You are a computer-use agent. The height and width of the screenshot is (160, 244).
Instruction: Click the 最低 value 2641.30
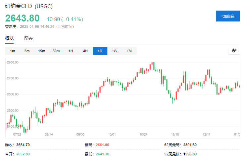(102, 154)
